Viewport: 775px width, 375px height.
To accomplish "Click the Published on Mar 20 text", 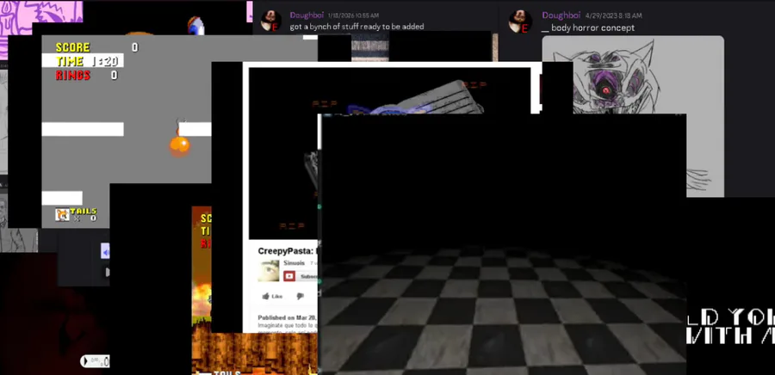I will (288, 317).
